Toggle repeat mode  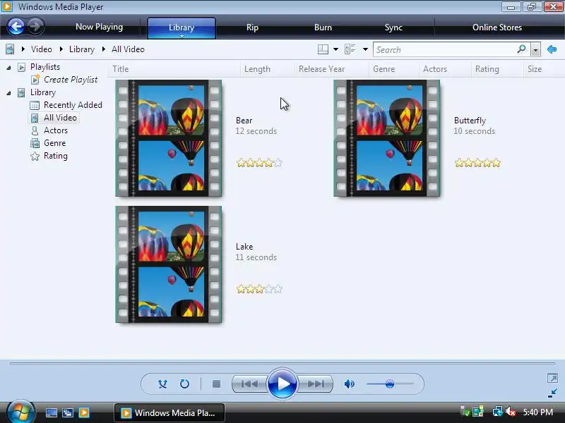pyautogui.click(x=184, y=384)
